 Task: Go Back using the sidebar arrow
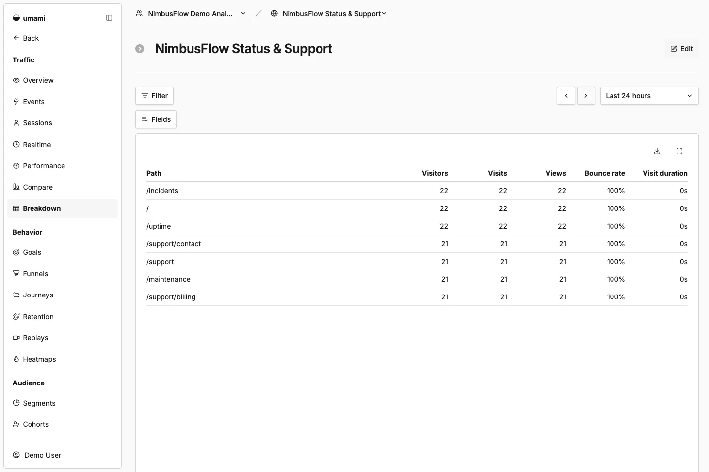point(26,38)
